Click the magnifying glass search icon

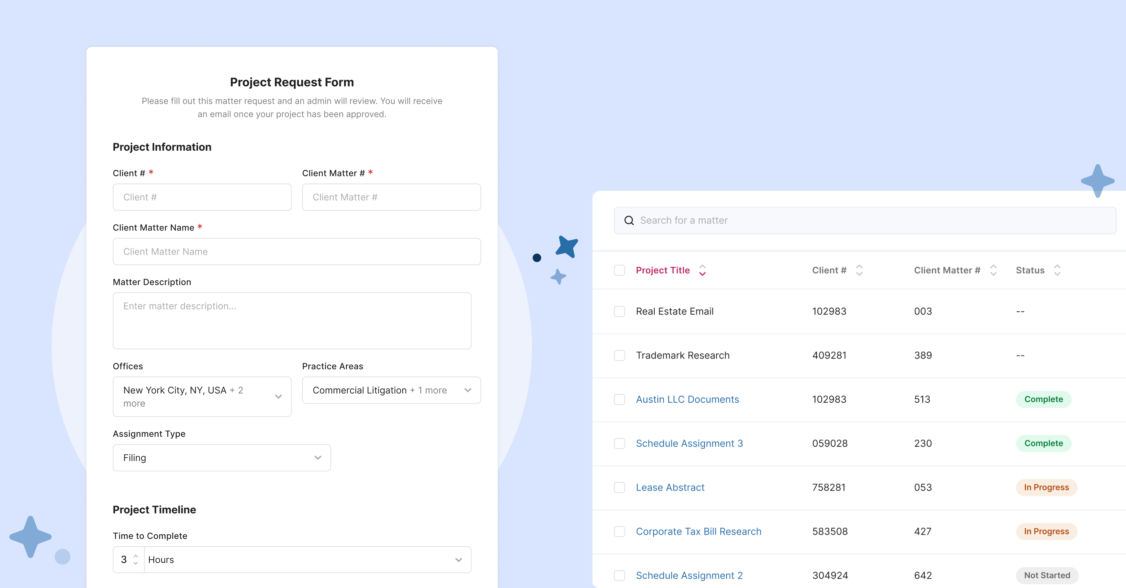[629, 220]
